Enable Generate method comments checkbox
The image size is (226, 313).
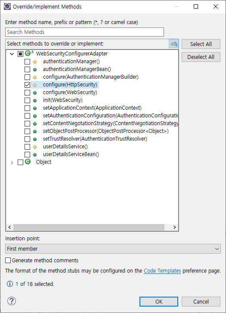point(8,260)
